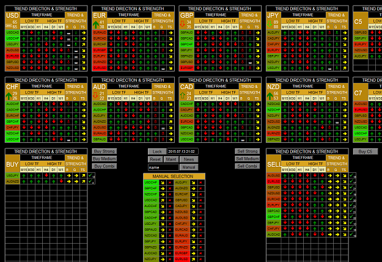Toggle red X beside GBPCAD in Manual Selection
Screen dimensions: 382x262
[x=170, y=212]
